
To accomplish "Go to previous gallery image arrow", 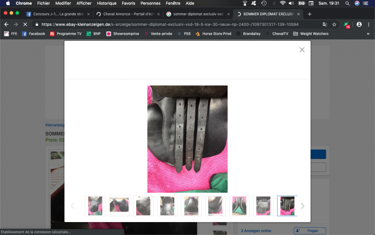I will [72, 206].
